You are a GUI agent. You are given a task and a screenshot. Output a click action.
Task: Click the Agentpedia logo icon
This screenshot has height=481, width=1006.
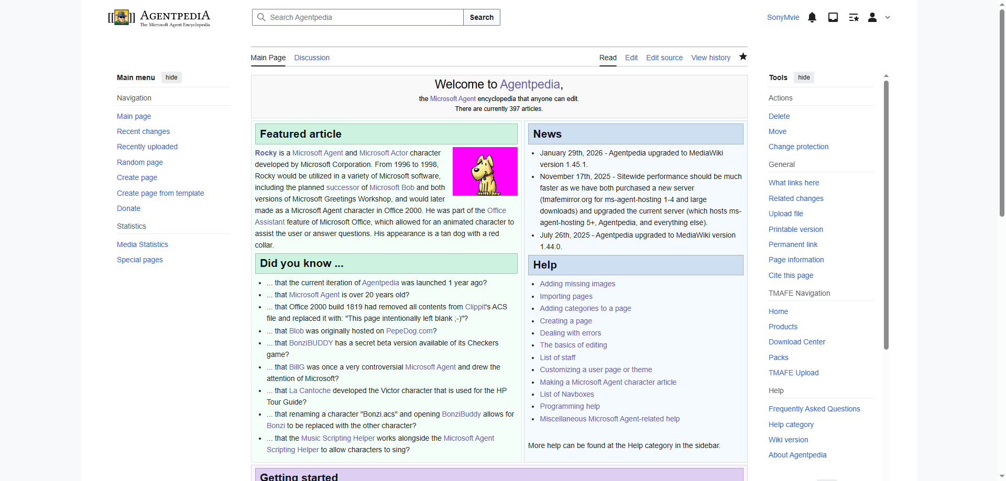(122, 17)
